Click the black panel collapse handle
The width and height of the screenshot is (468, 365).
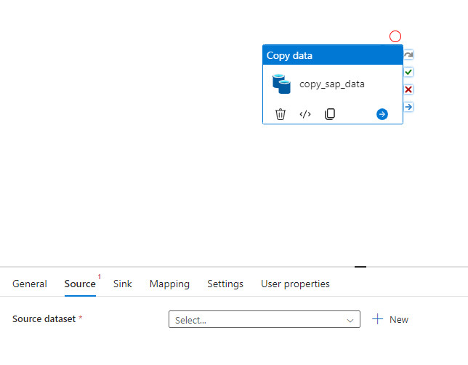360,267
